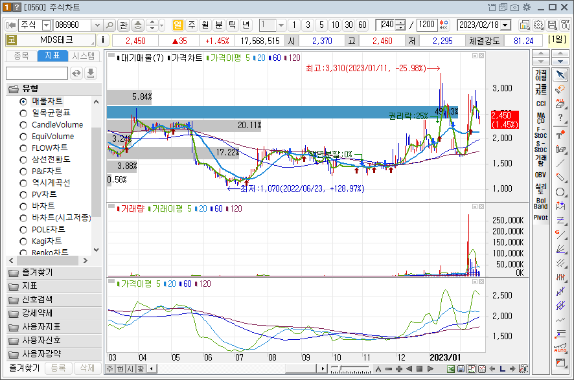The width and height of the screenshot is (574, 380).
Task: Click the refresh icon beside search box
Action: pyautogui.click(x=76, y=73)
